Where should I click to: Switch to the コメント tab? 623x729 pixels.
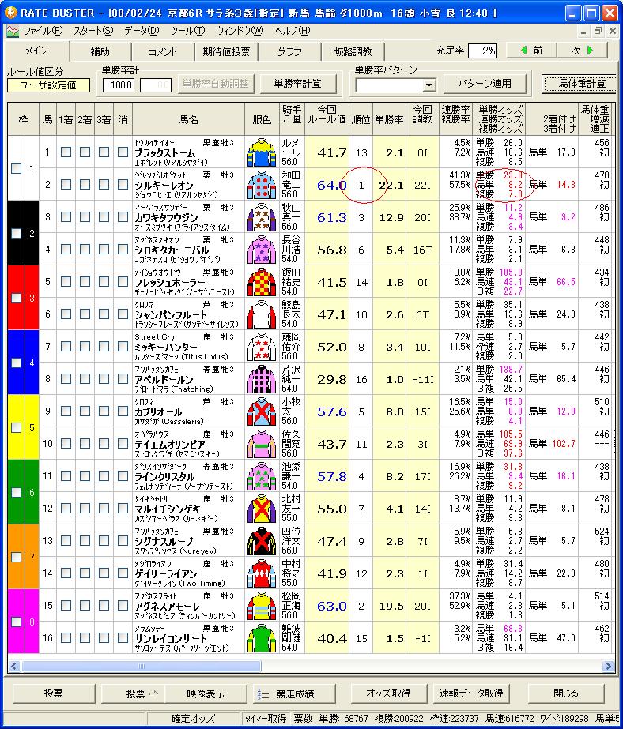point(162,51)
